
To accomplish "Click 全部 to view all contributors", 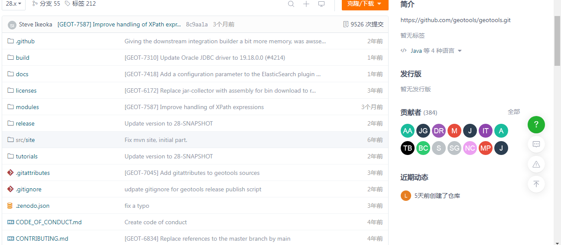I will pyautogui.click(x=514, y=112).
